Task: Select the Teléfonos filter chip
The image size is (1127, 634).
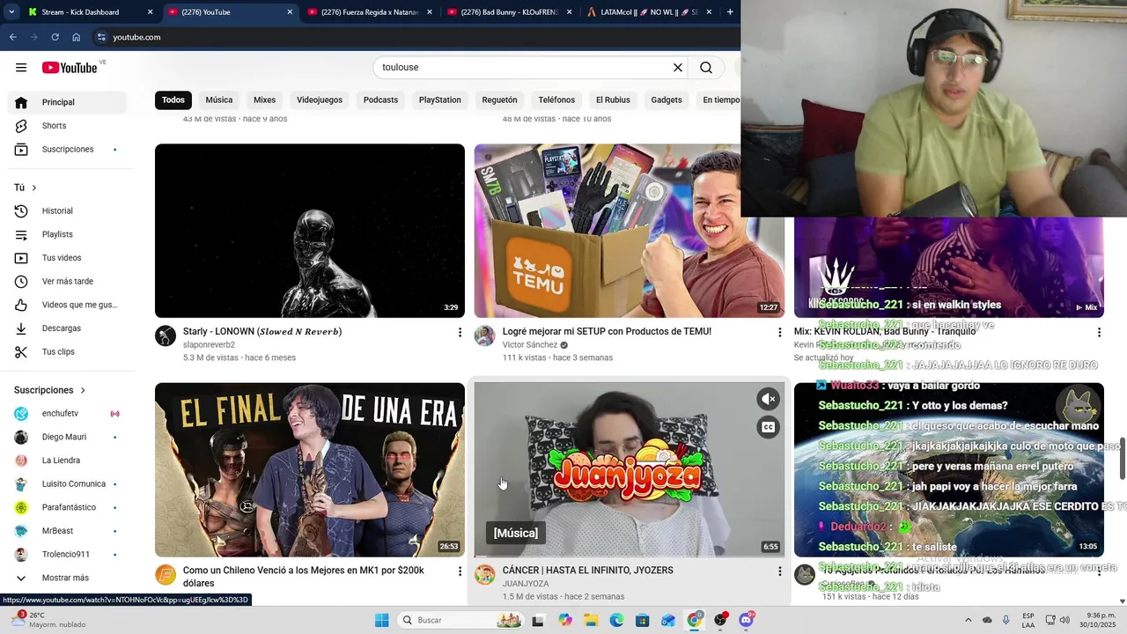Action: [x=556, y=100]
